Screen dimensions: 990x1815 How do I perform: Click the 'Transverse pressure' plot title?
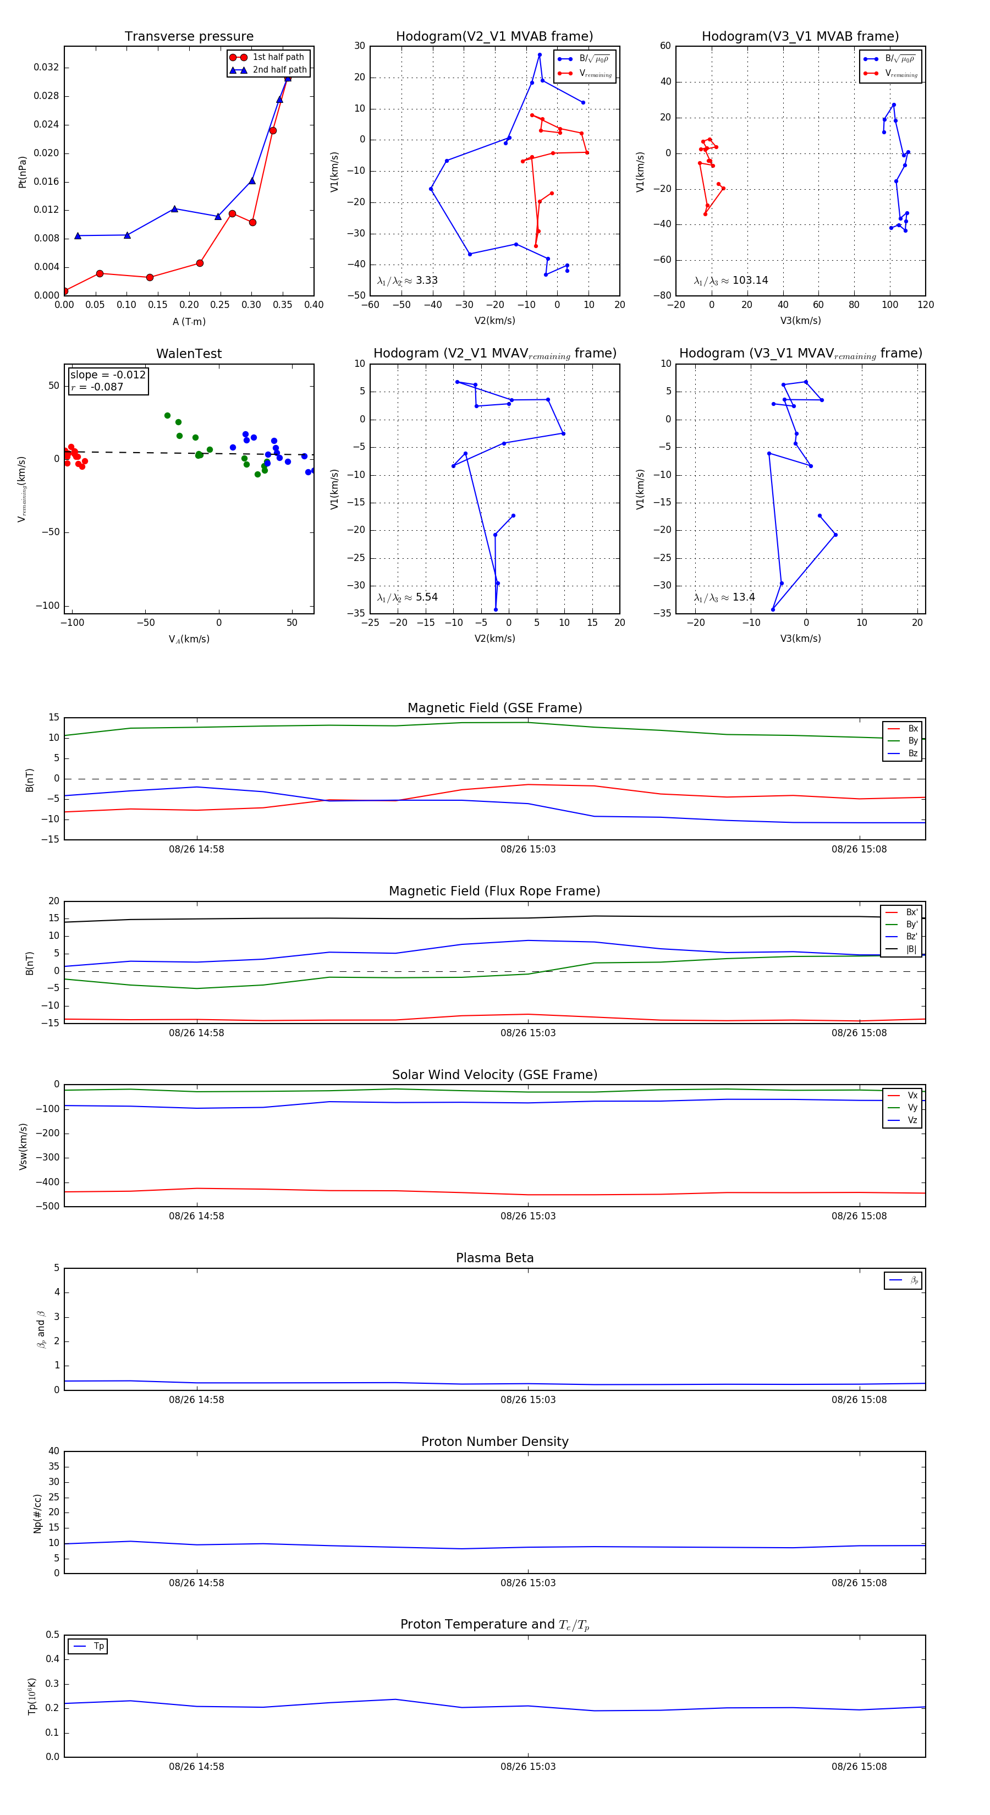[x=189, y=37]
